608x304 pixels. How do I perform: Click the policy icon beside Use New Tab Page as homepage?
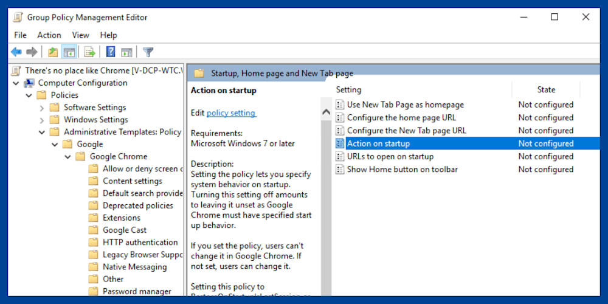coord(340,105)
